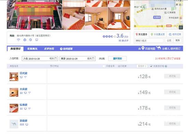Click the two-person occupancy icon under 标准房
Screen dimensions: 188x134
pos(21,109)
